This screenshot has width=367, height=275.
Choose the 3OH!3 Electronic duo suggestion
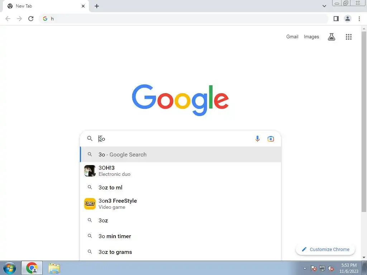[181, 171]
